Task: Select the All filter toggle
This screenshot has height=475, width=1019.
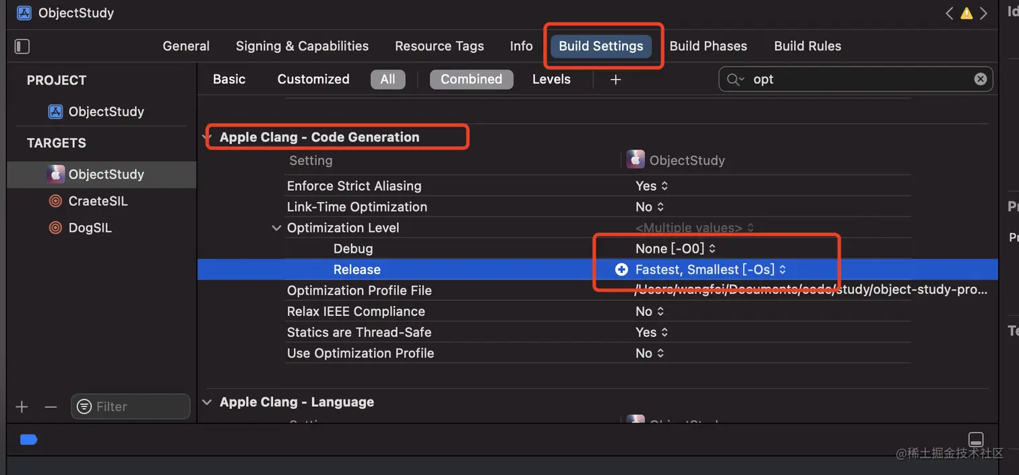Action: (388, 79)
